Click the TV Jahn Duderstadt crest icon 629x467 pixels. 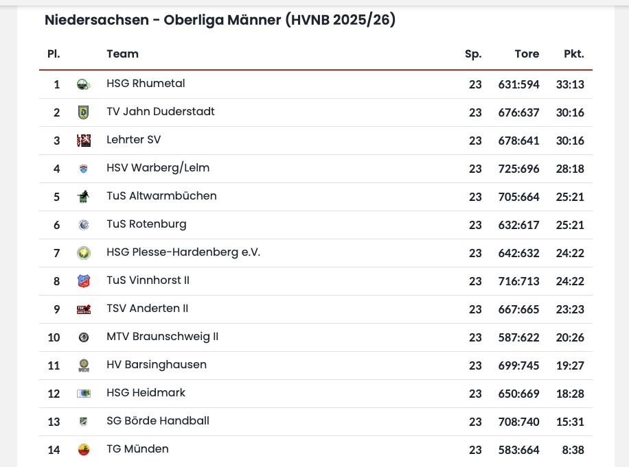pos(83,112)
